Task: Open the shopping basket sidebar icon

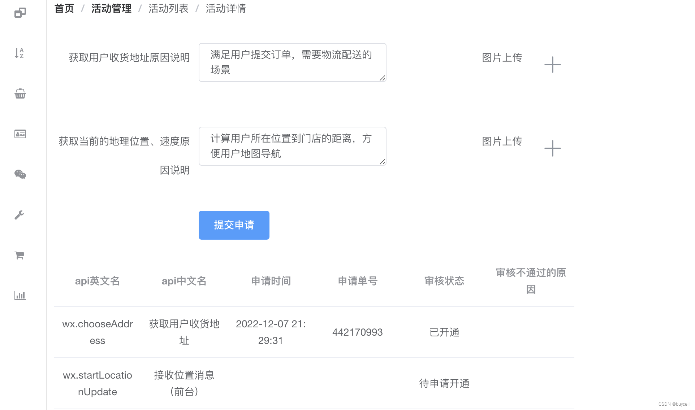Action: pyautogui.click(x=20, y=94)
